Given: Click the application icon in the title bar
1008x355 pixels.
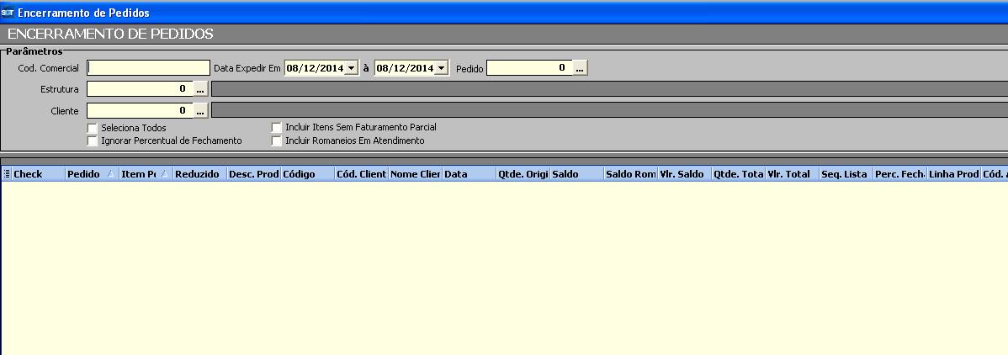Looking at the screenshot, I should click(x=8, y=13).
